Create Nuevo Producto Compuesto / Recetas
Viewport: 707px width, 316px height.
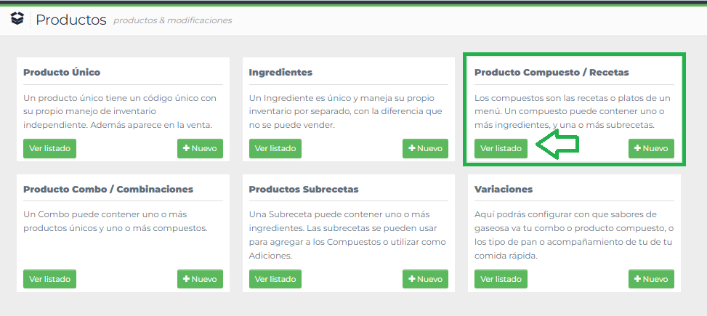point(651,148)
